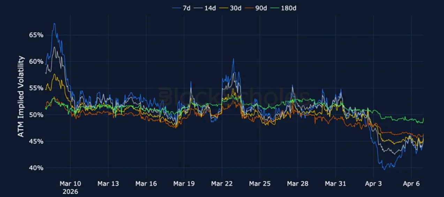This screenshot has width=444, height=197.
Task: Click the 65% y-axis label
Action: point(36,35)
